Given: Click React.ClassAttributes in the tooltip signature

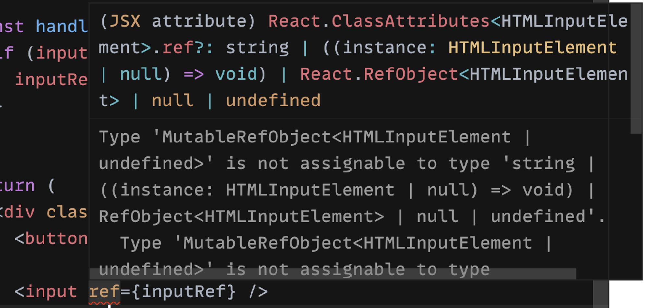Looking at the screenshot, I should tap(379, 21).
